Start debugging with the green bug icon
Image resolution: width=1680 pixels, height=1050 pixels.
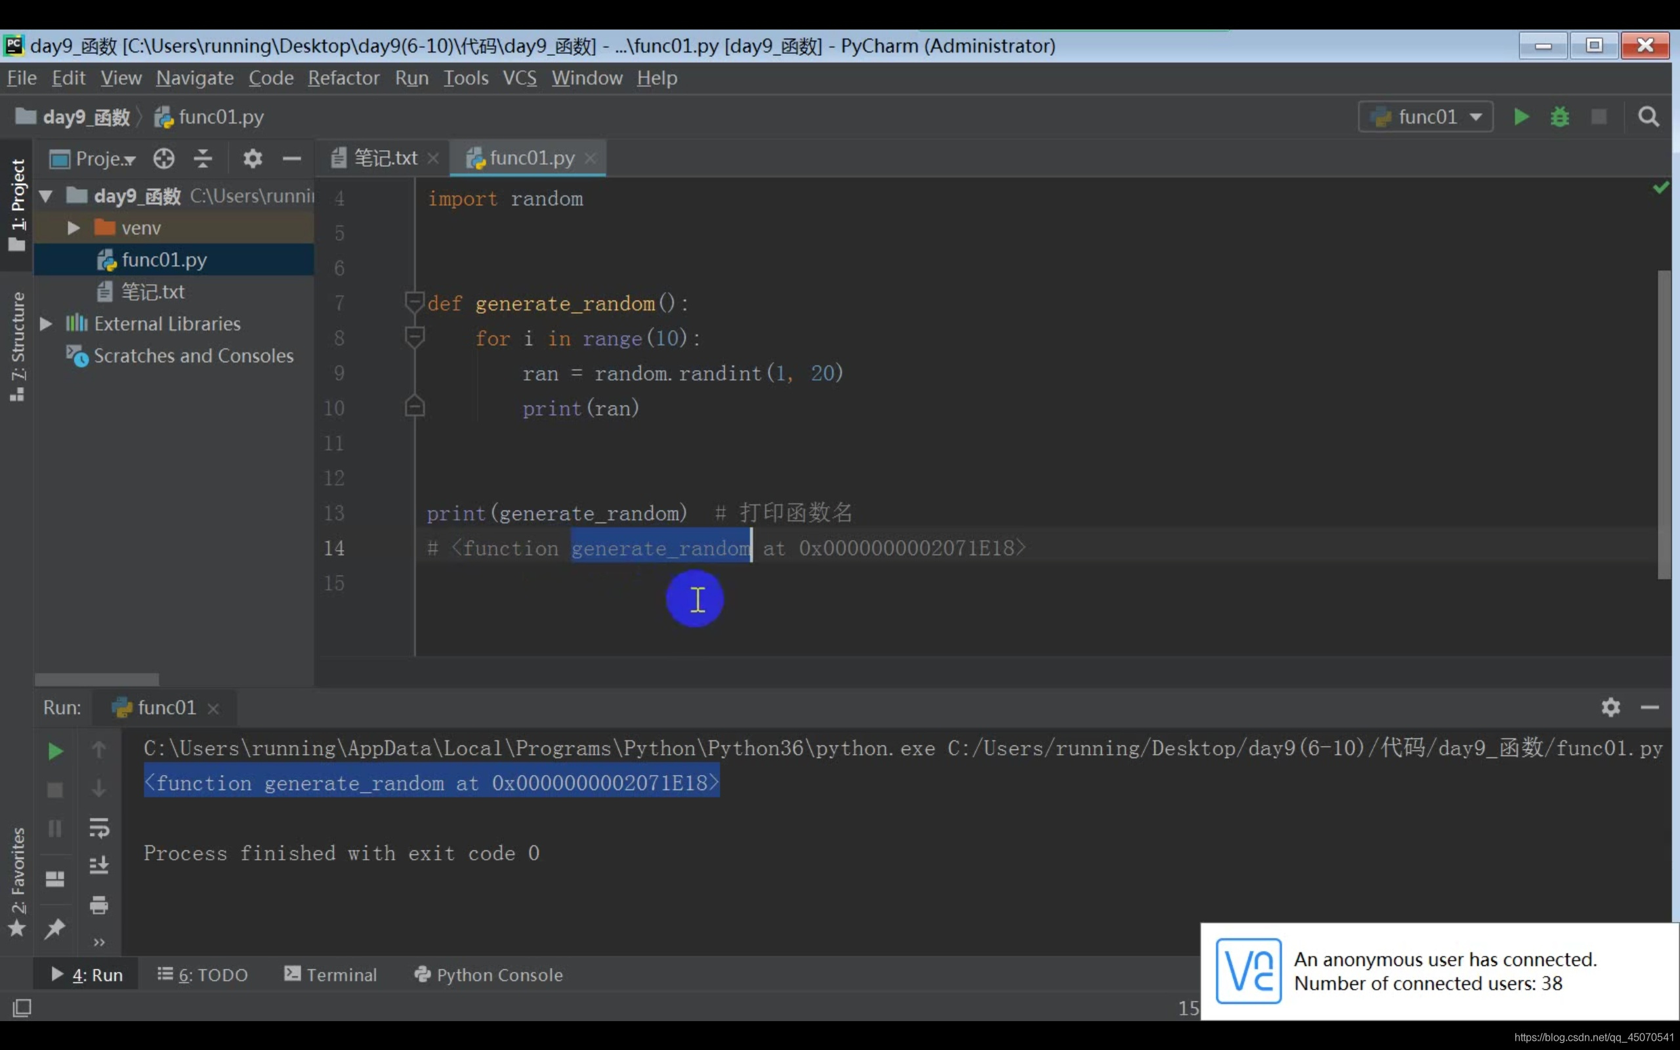[1559, 117]
